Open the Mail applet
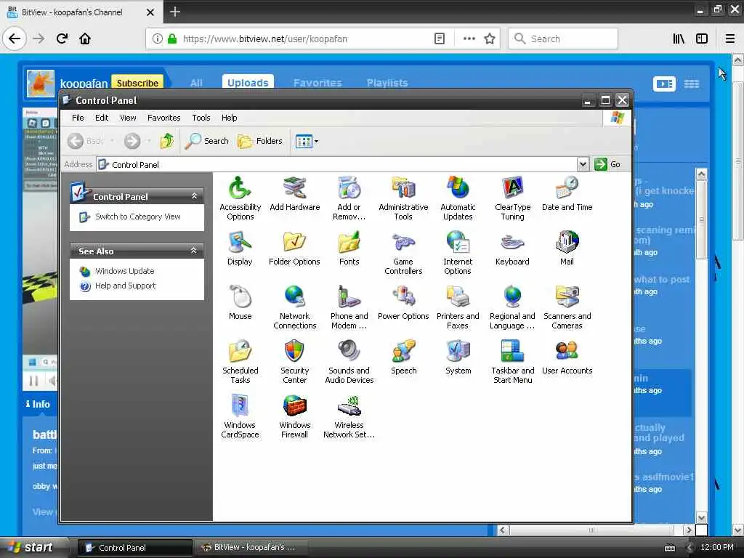 (567, 248)
